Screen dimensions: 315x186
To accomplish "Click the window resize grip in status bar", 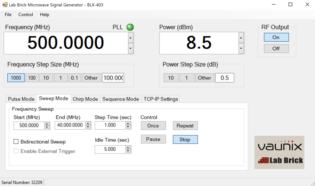I will (313, 184).
